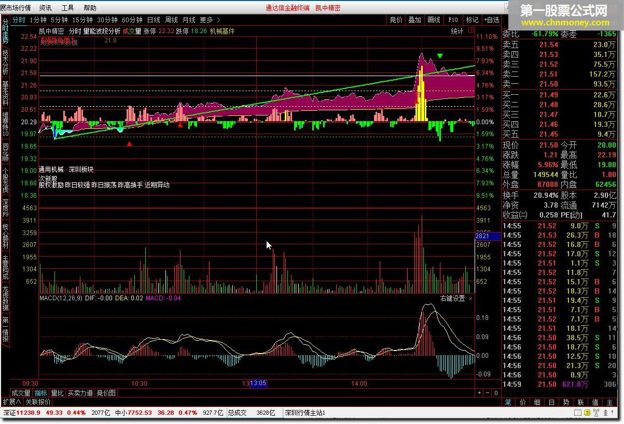Select the 指标 bottom tab
Image resolution: width=624 pixels, height=424 pixels.
click(41, 393)
